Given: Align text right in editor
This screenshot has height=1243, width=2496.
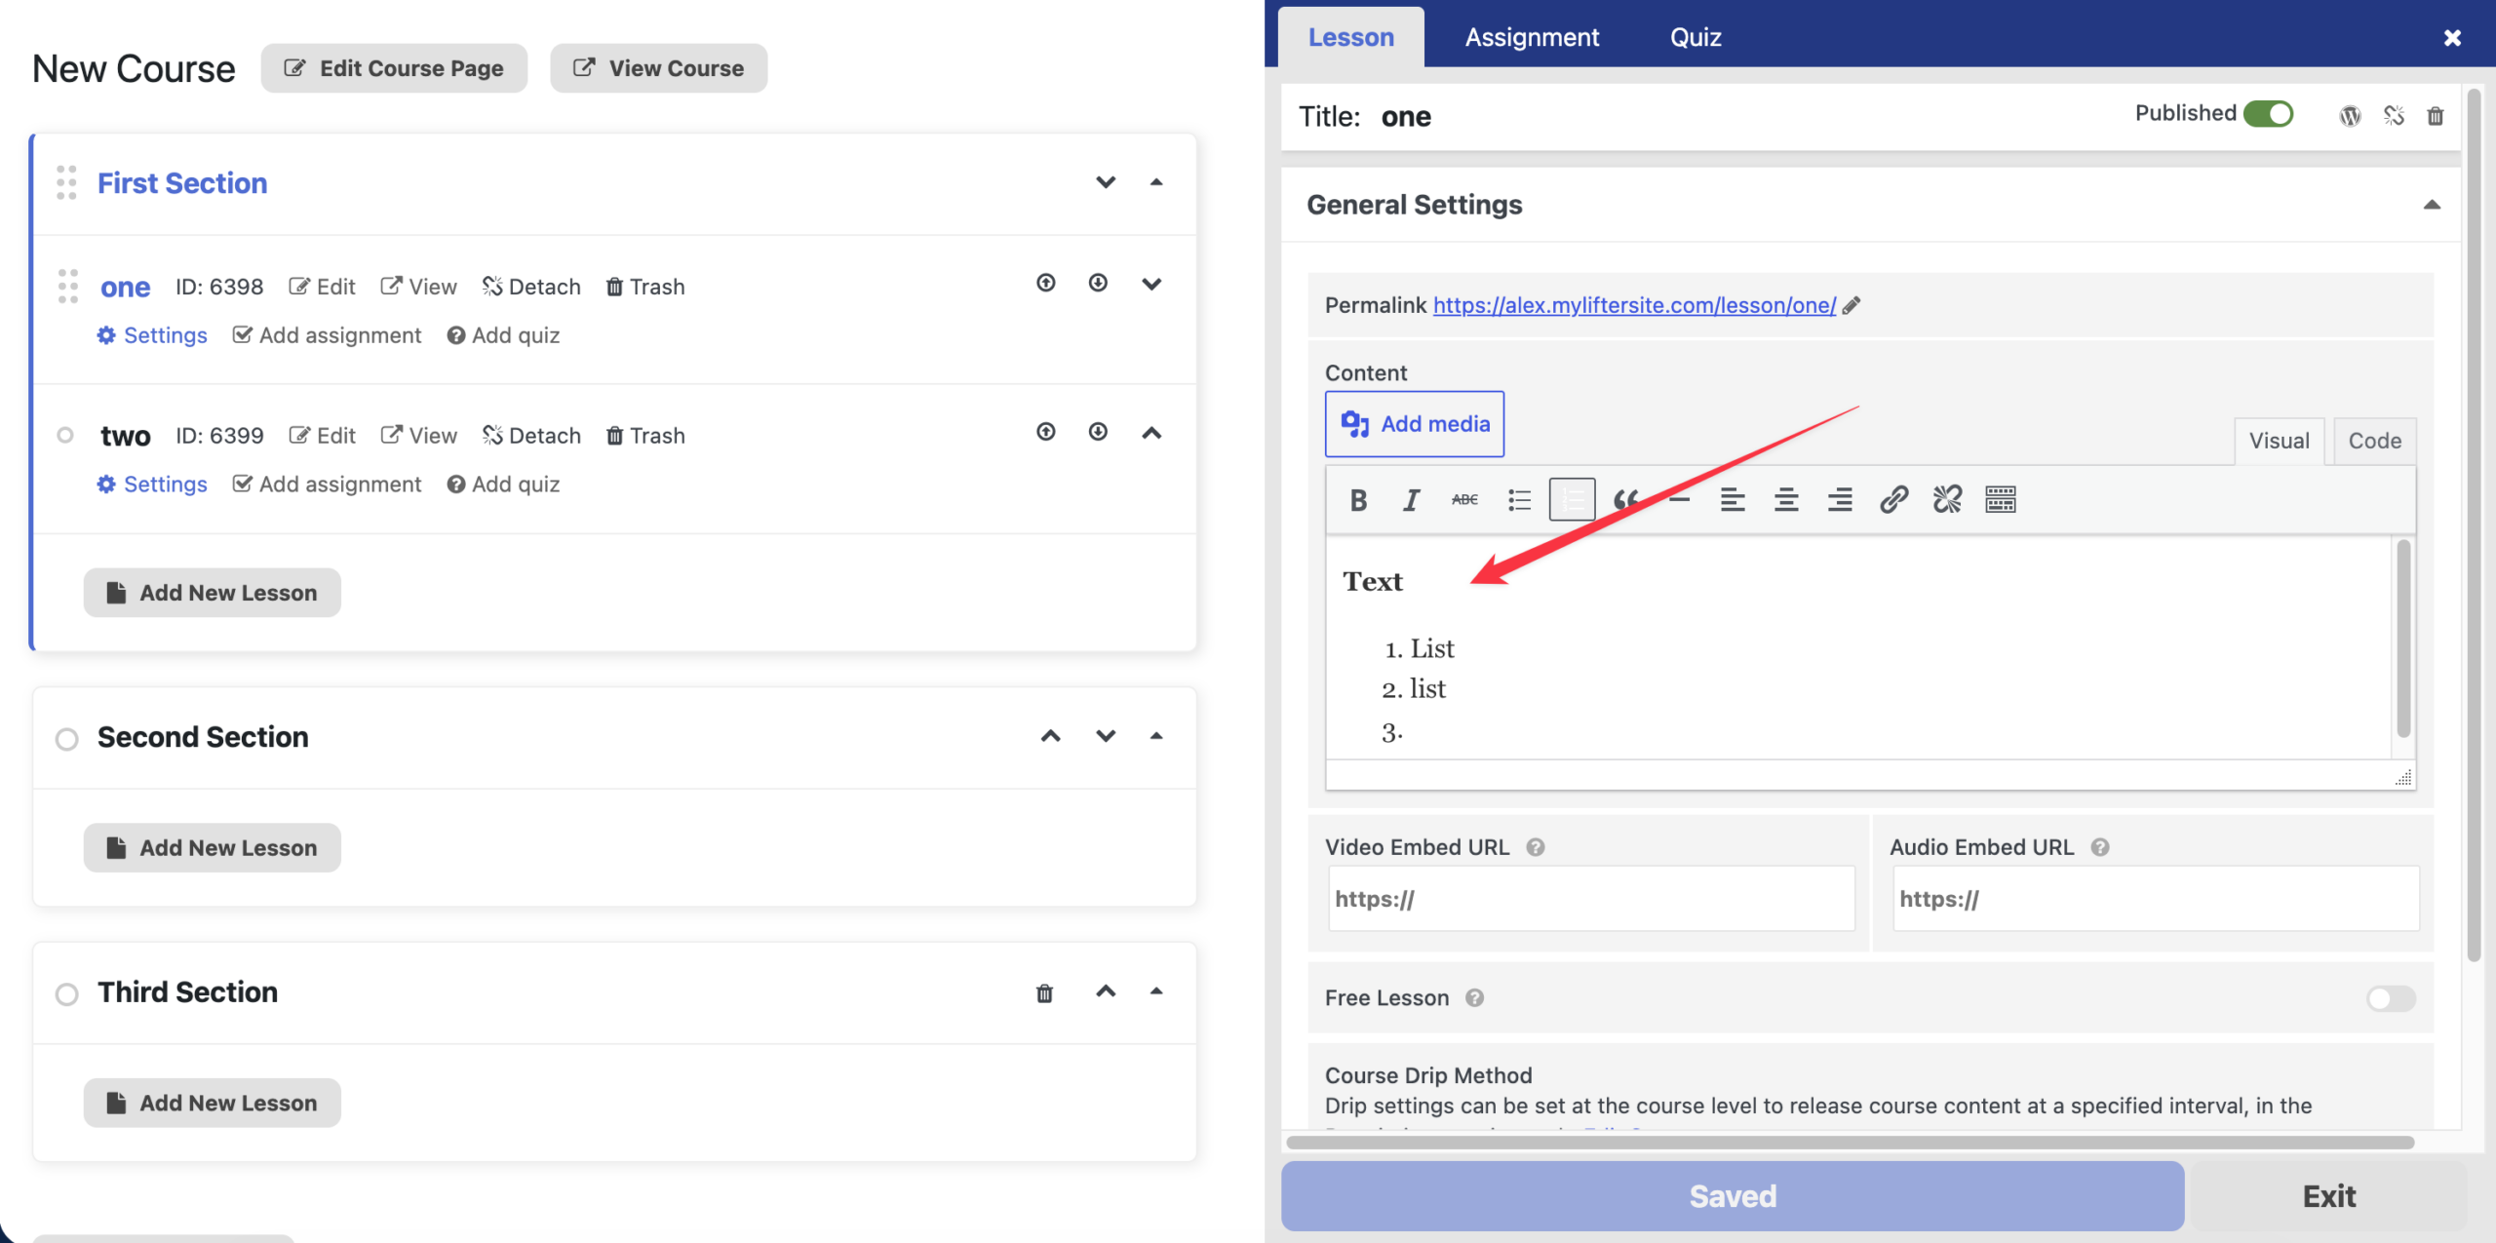Looking at the screenshot, I should [x=1840, y=500].
